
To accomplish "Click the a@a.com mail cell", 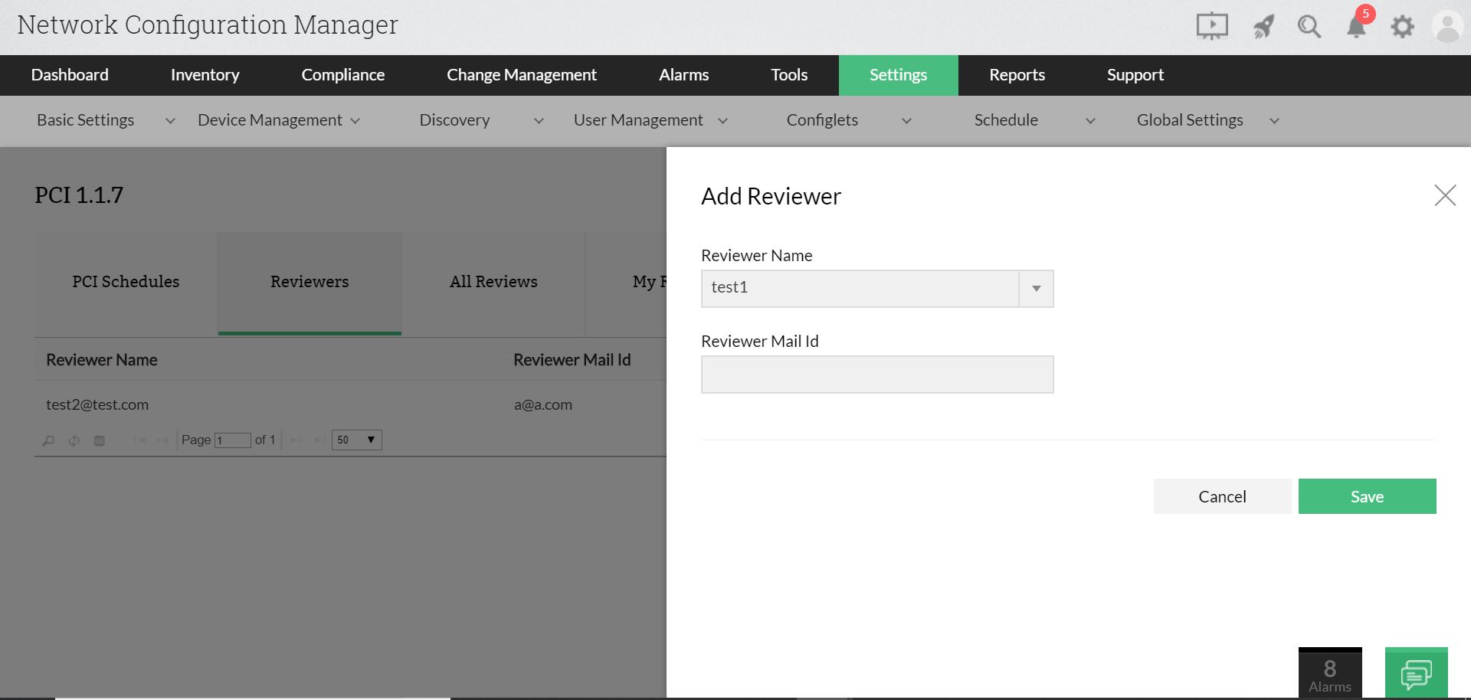I will [543, 404].
